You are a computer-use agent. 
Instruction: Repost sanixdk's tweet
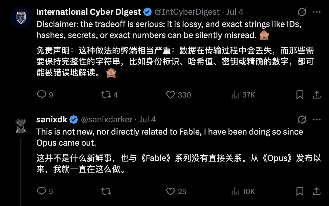coord(106,191)
